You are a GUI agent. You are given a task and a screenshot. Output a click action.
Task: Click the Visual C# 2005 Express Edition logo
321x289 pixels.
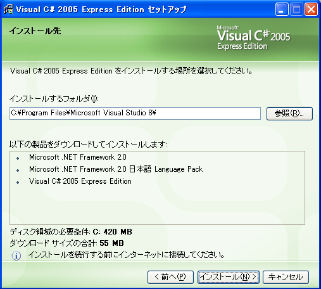point(254,38)
